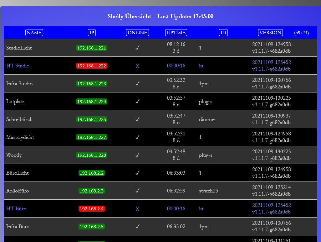Select the device name StudioLicht

coord(19,48)
